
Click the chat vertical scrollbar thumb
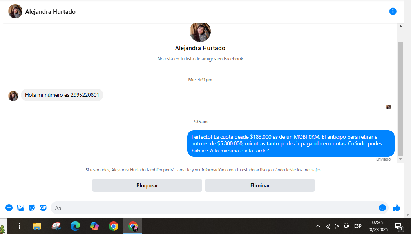point(400,99)
